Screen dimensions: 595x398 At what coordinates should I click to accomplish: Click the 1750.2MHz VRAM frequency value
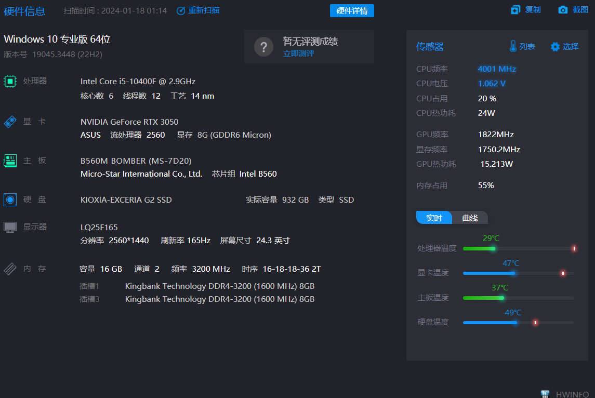point(499,150)
